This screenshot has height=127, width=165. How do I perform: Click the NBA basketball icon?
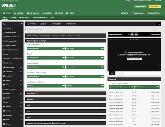pyautogui.click(x=4, y=54)
